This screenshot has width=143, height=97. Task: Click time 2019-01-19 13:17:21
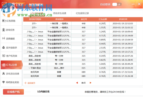pyautogui.click(x=123, y=52)
